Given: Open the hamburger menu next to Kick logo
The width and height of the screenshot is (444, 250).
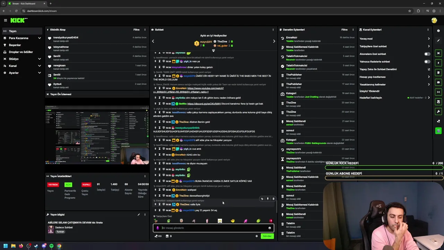Looking at the screenshot, I should pos(6,20).
